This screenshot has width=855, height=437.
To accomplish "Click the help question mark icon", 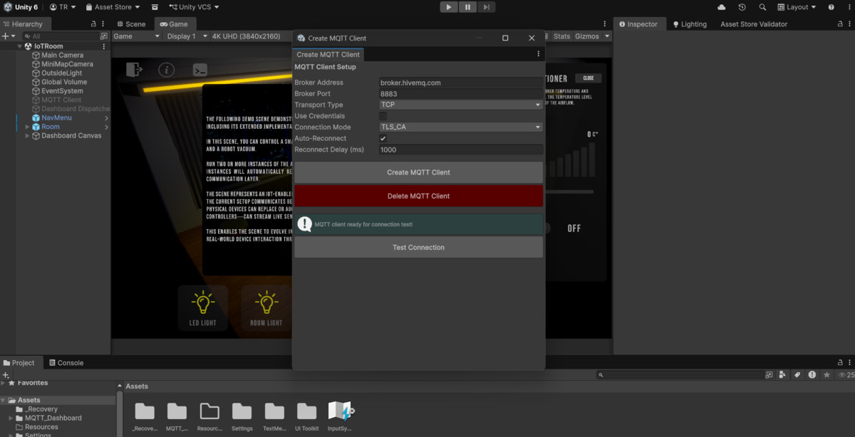I will click(831, 7).
